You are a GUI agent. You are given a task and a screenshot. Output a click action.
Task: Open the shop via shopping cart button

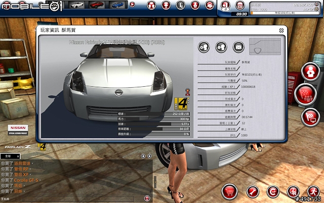pos(229,192)
